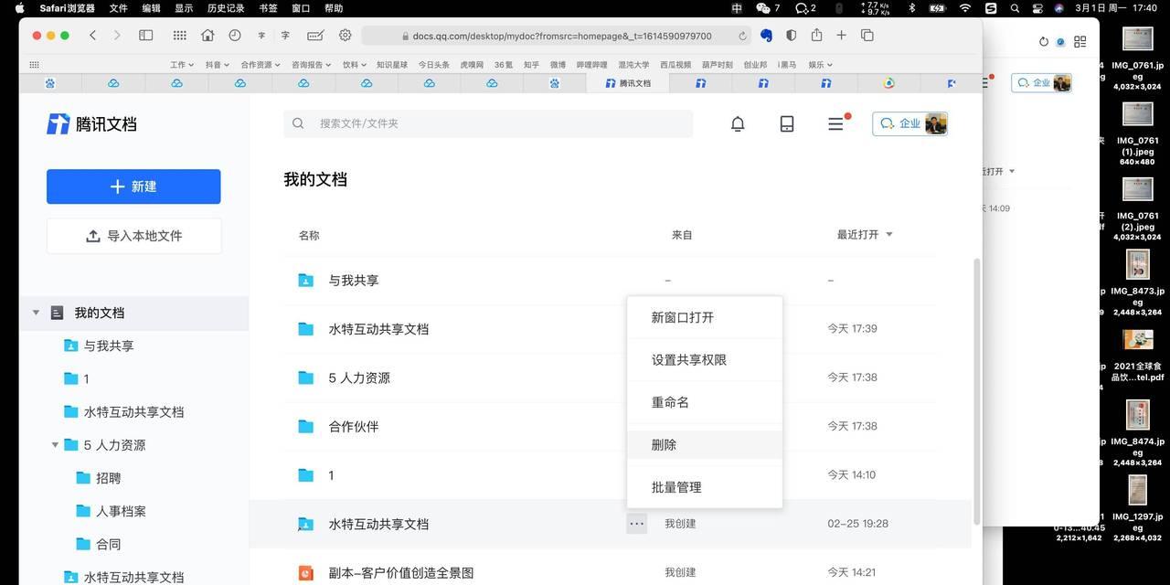The image size is (1170, 585).
Task: Open 饮料 favorites folder dropdown
Action: pos(355,65)
